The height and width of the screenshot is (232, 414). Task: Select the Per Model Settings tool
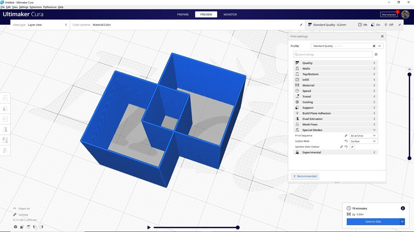(x=5, y=140)
